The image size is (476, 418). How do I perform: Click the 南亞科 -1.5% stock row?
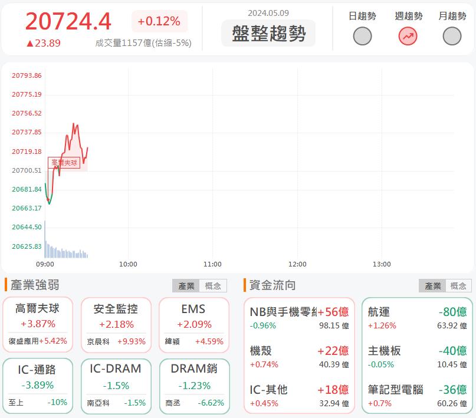point(116,403)
